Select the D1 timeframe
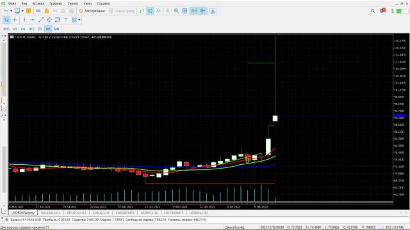Image resolution: width=410 pixels, height=230 pixels. [40, 29]
